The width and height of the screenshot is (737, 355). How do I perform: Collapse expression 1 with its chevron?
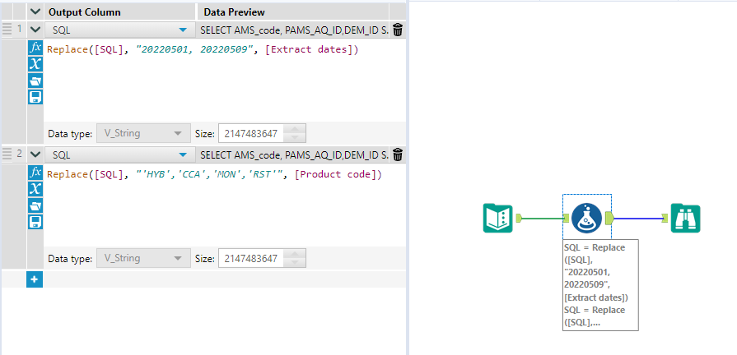pyautogui.click(x=35, y=30)
